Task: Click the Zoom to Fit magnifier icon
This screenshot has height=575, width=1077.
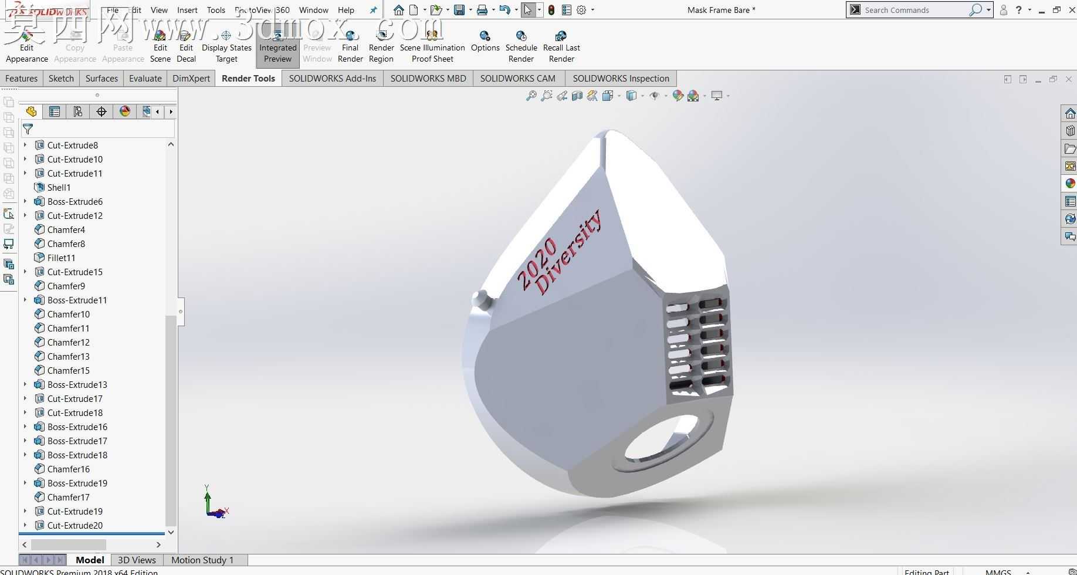Action: pyautogui.click(x=531, y=96)
